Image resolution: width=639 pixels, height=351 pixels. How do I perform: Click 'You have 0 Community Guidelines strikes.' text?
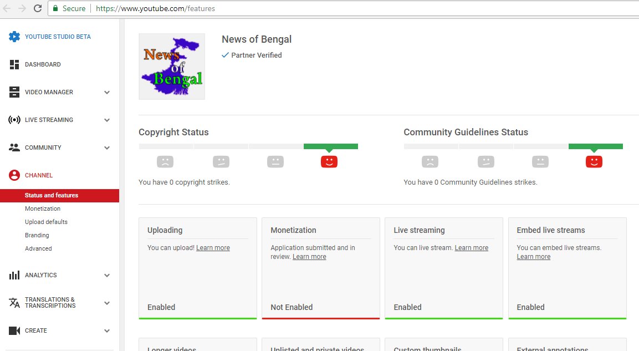coord(471,182)
